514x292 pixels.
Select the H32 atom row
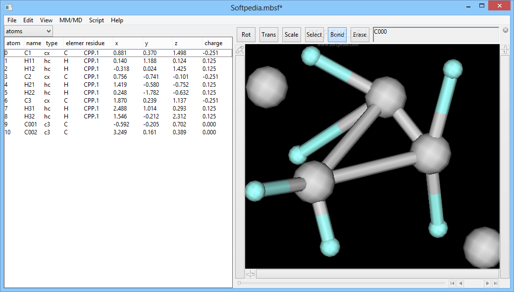118,117
